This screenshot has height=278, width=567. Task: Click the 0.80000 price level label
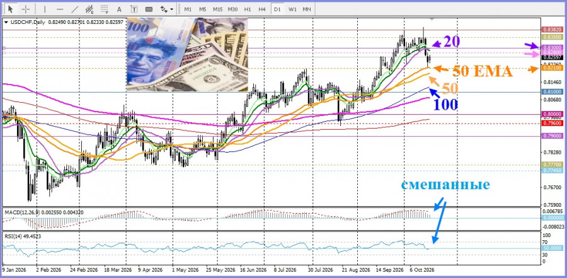(551, 114)
